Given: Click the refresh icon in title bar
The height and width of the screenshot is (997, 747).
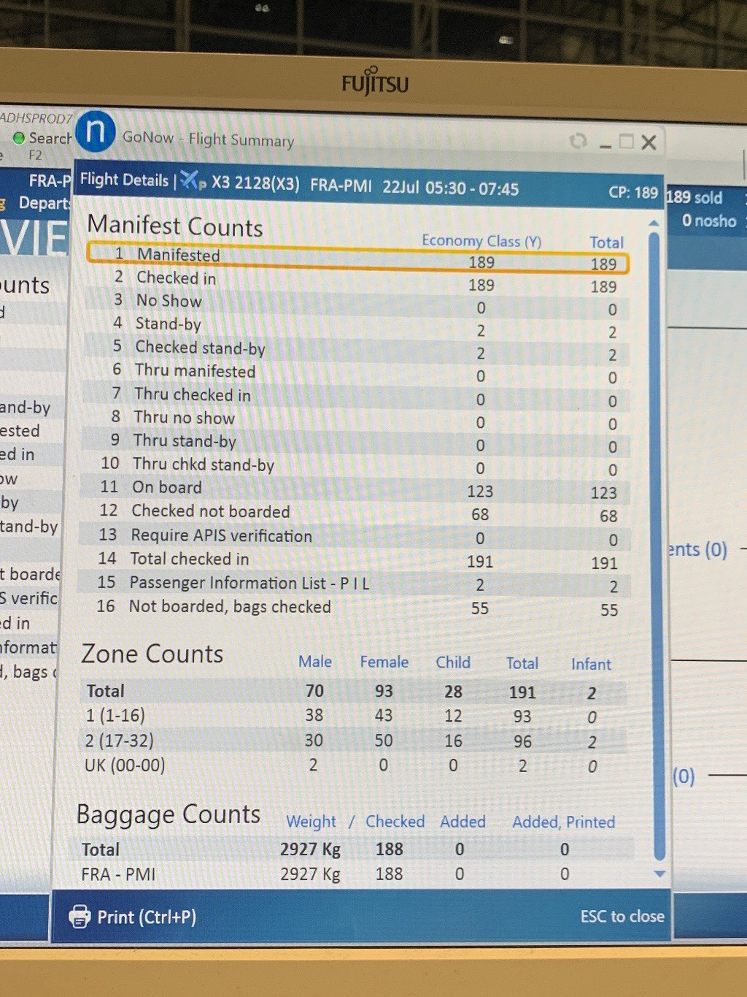Looking at the screenshot, I should click(x=578, y=140).
